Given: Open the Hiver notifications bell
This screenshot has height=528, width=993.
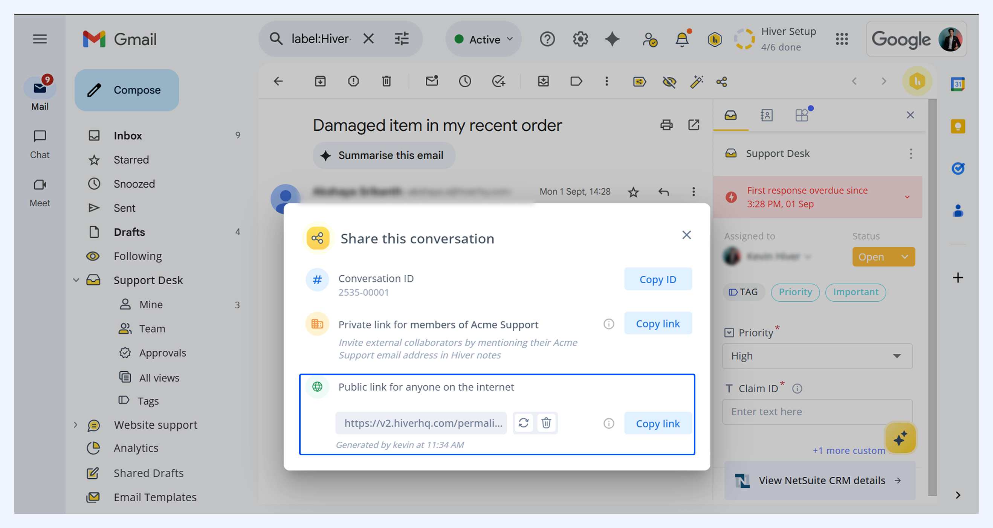Looking at the screenshot, I should tap(682, 38).
